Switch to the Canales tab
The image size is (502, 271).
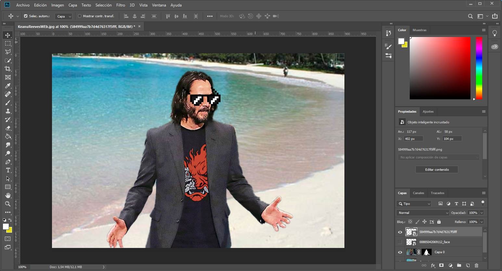(418, 193)
